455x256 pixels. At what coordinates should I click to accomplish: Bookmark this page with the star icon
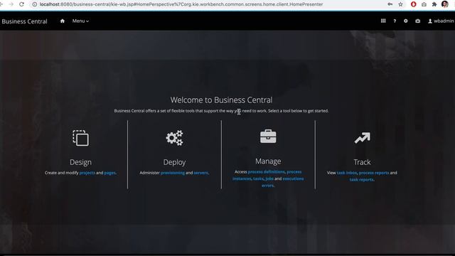(400, 4)
